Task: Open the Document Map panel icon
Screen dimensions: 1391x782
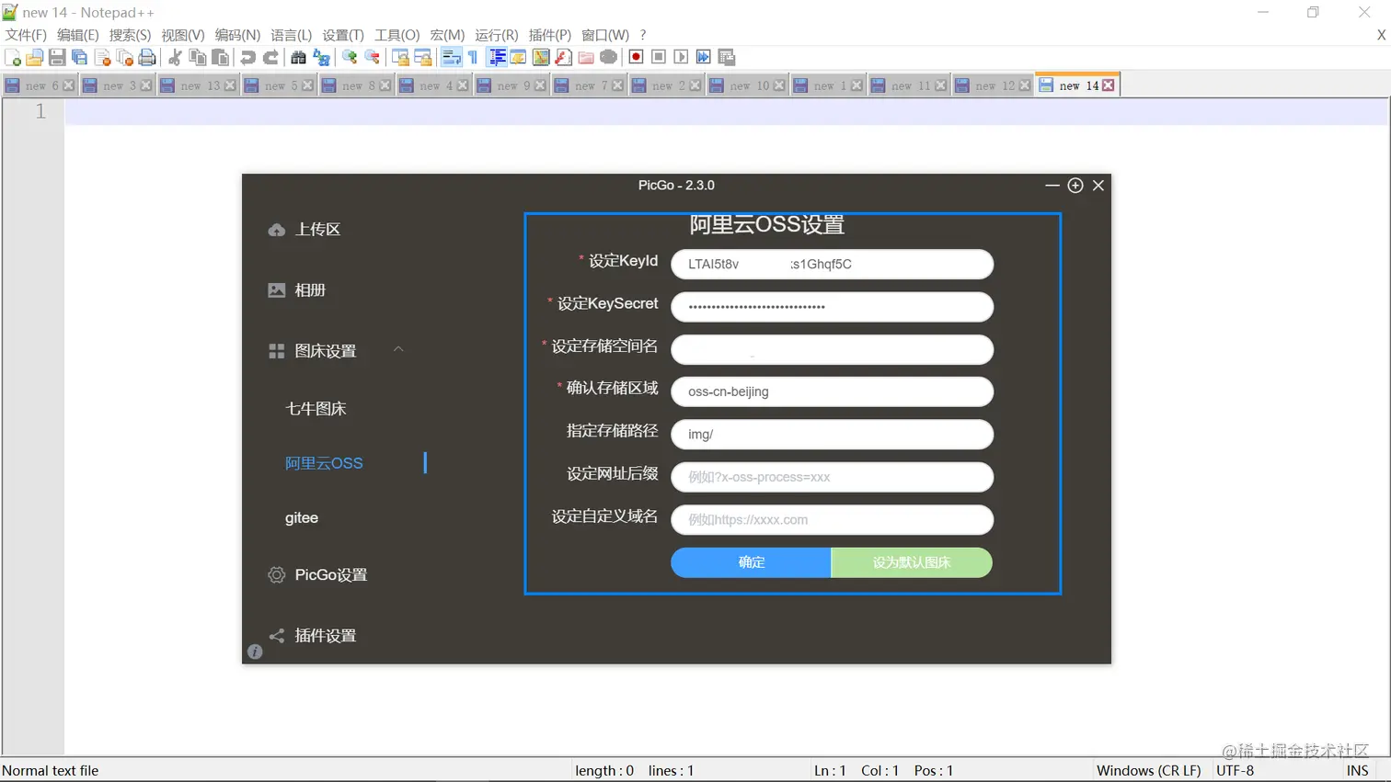Action: tap(541, 57)
